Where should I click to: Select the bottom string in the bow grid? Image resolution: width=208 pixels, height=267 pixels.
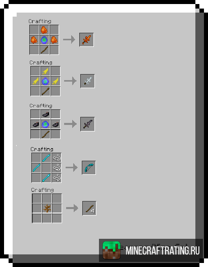point(57,178)
